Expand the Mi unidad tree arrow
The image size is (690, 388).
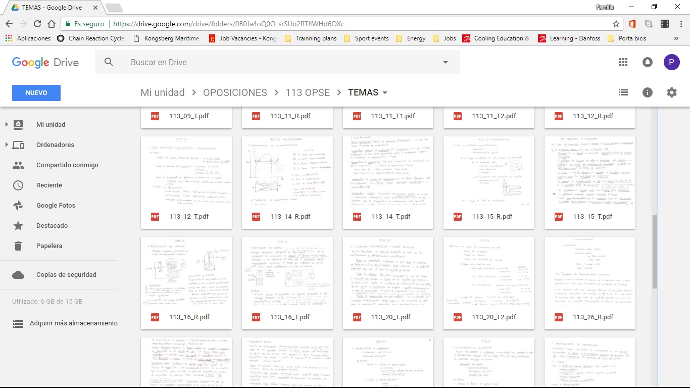(x=6, y=124)
